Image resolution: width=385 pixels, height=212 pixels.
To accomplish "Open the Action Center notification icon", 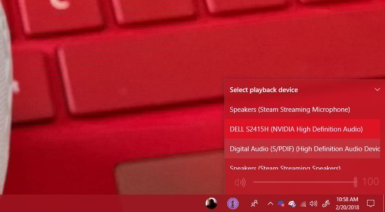I will click(x=371, y=204).
